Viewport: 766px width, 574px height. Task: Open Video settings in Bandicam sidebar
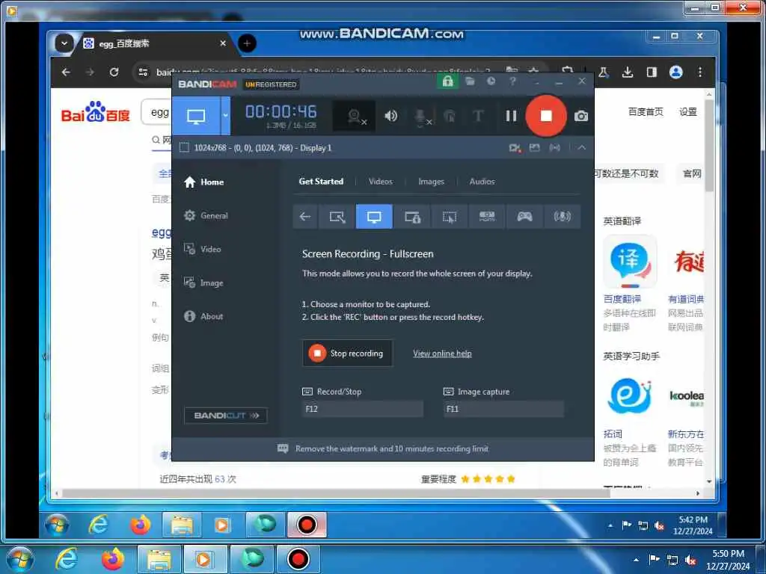click(x=202, y=249)
